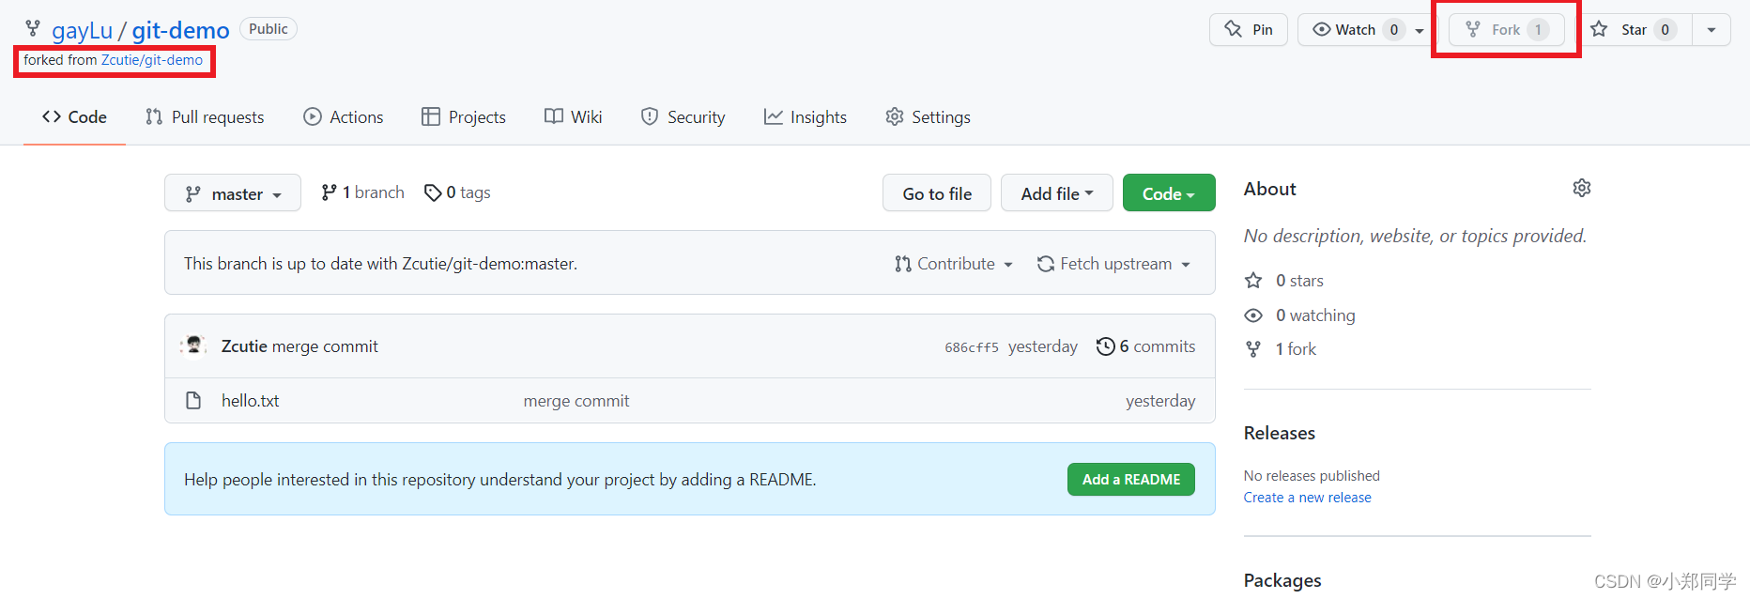This screenshot has width=1750, height=599.
Task: Open the Add file dropdown menu
Action: coord(1057,193)
